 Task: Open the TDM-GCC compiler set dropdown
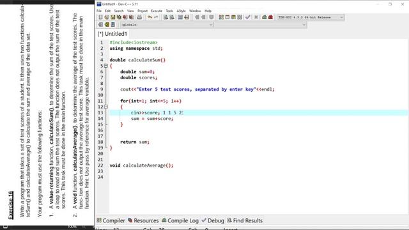pyautogui.click(x=310, y=17)
